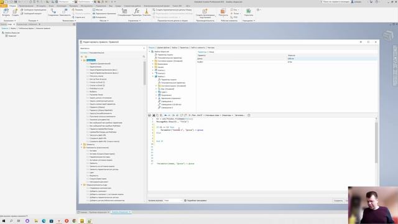Open the Спецификация tool in ribbon
This screenshot has width=398, height=224.
pyautogui.click(x=124, y=12)
